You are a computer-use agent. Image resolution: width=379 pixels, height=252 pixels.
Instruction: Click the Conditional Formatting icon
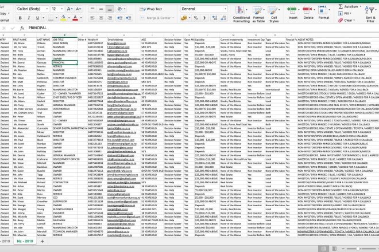pyautogui.click(x=240, y=11)
